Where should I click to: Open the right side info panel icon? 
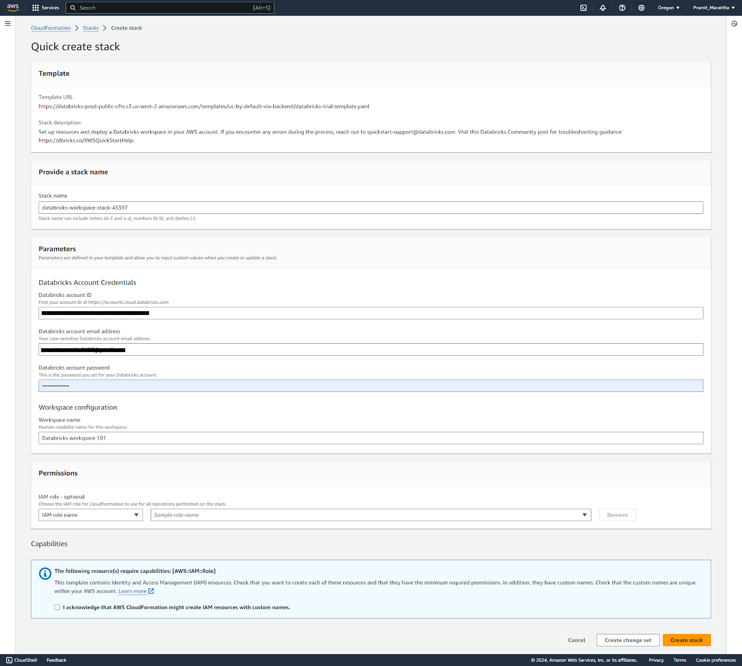(x=734, y=24)
